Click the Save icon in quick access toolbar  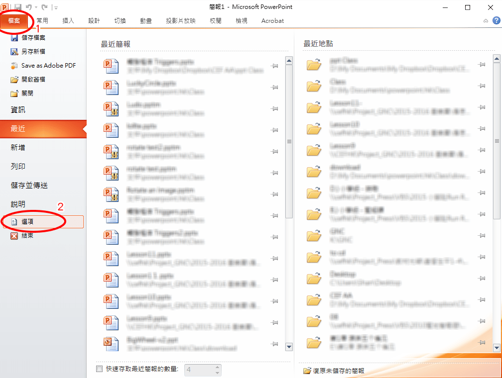click(17, 7)
